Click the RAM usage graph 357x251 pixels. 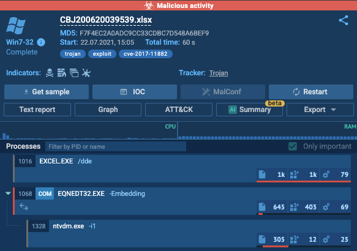(268, 130)
